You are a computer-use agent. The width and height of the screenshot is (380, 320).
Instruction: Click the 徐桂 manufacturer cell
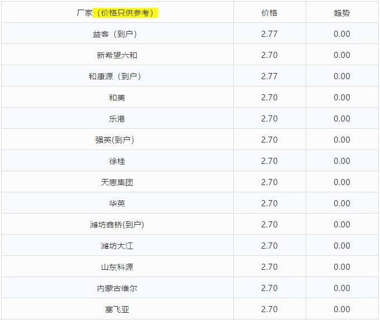[117, 161]
